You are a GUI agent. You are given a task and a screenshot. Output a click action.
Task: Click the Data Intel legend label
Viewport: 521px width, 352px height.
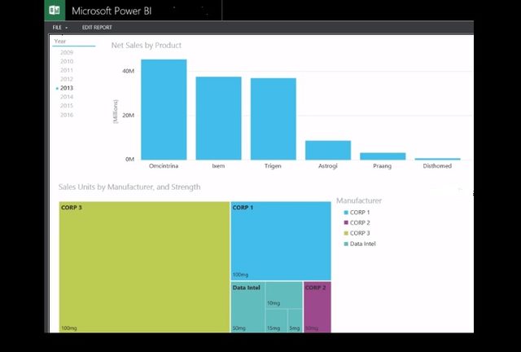pyautogui.click(x=363, y=244)
